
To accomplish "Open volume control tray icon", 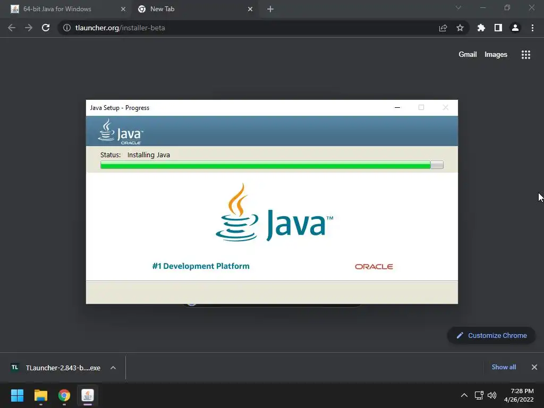I will 492,395.
